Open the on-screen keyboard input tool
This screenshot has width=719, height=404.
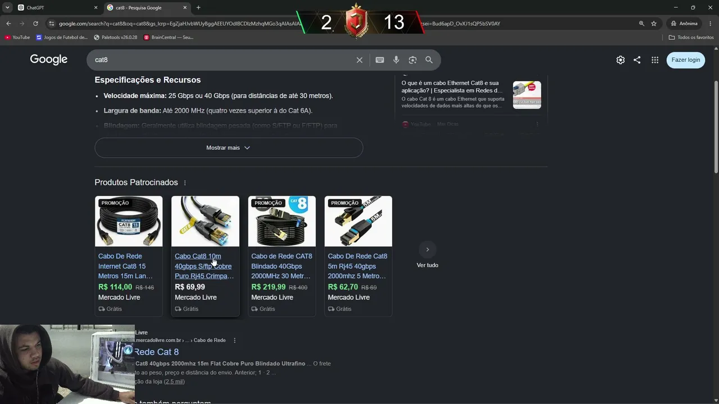(380, 60)
